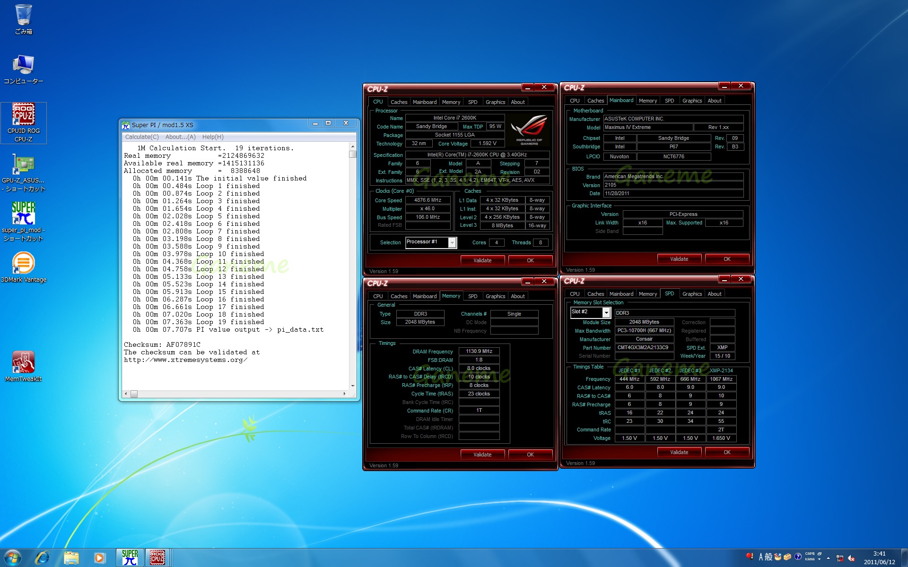Open Calculate(C) menu in Super PI
This screenshot has width=908, height=567.
pos(141,137)
